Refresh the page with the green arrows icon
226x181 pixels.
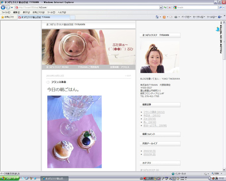pos(165,7)
